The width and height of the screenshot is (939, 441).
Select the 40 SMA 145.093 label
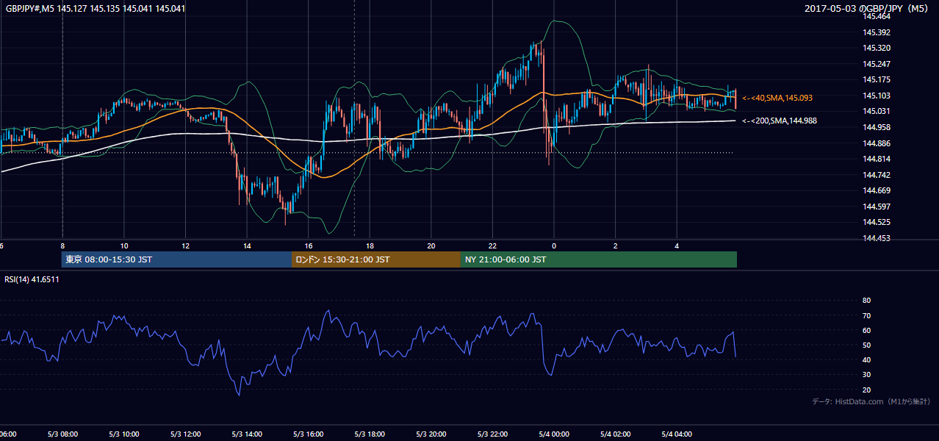pyautogui.click(x=777, y=98)
